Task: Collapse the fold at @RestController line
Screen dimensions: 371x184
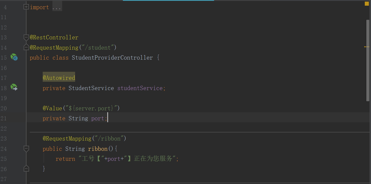Action: pos(26,37)
